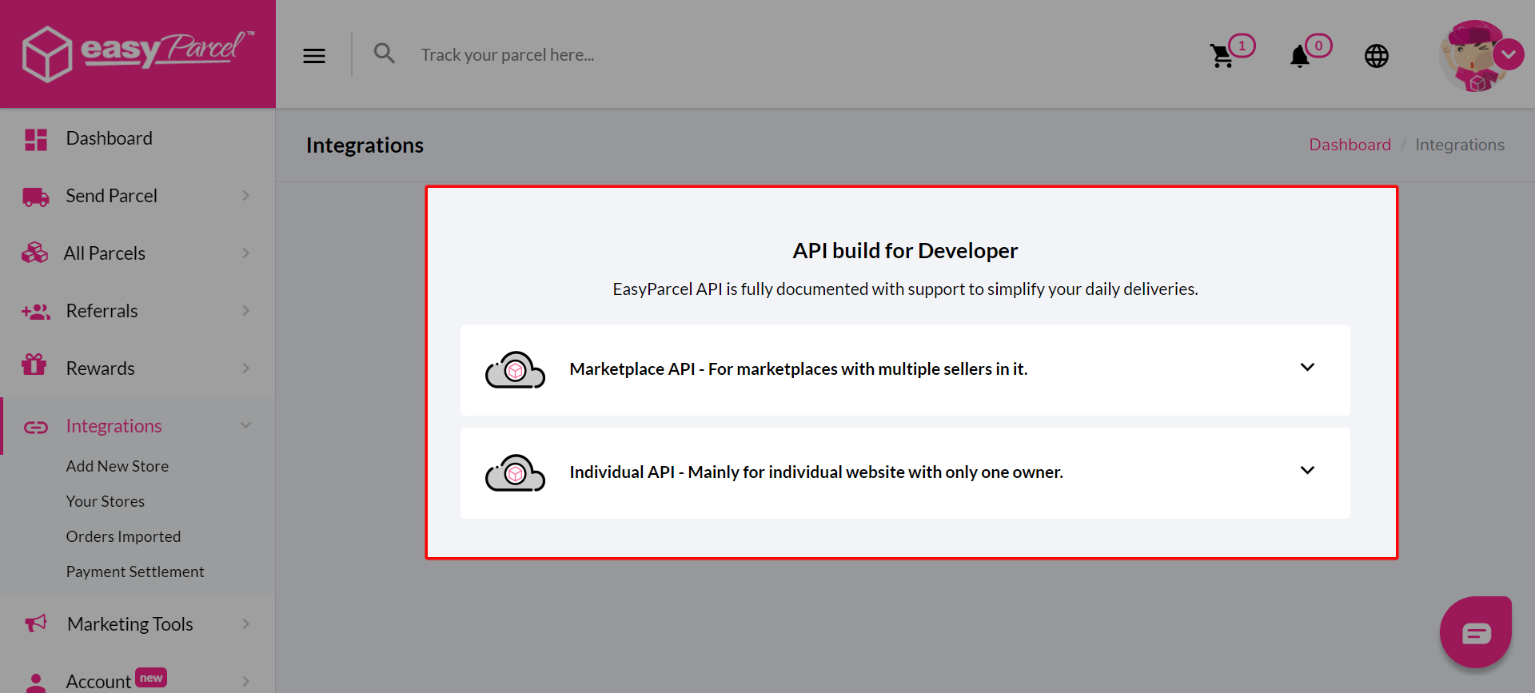The width and height of the screenshot is (1535, 693).
Task: Open Add New Store submenu
Action: (118, 466)
